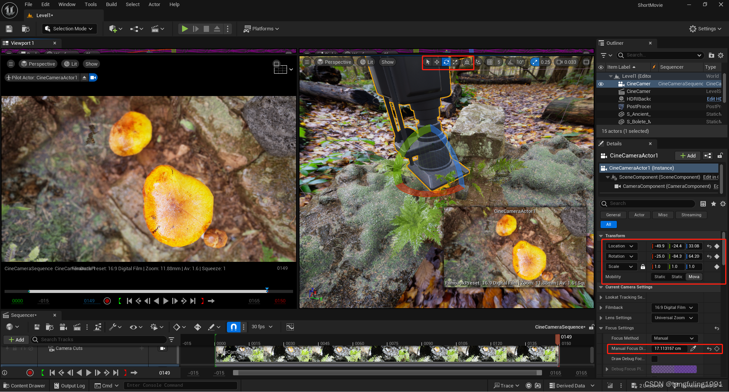Open Sequencer wrench actions menu
The image size is (729, 392).
coord(115,327)
